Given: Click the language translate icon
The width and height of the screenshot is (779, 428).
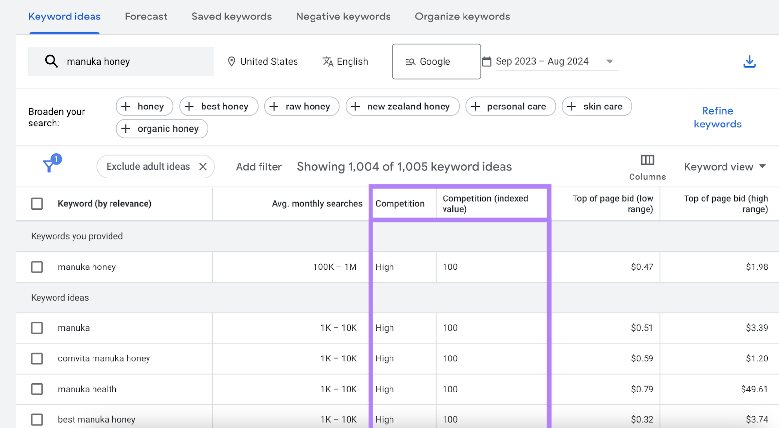Looking at the screenshot, I should click(x=328, y=62).
